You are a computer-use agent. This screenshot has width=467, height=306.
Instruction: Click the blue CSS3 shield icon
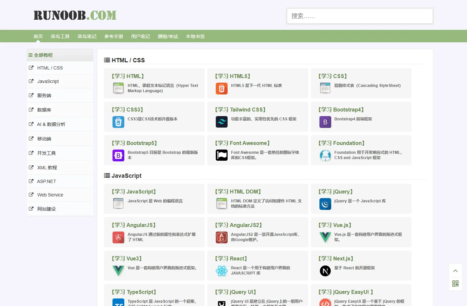click(118, 122)
